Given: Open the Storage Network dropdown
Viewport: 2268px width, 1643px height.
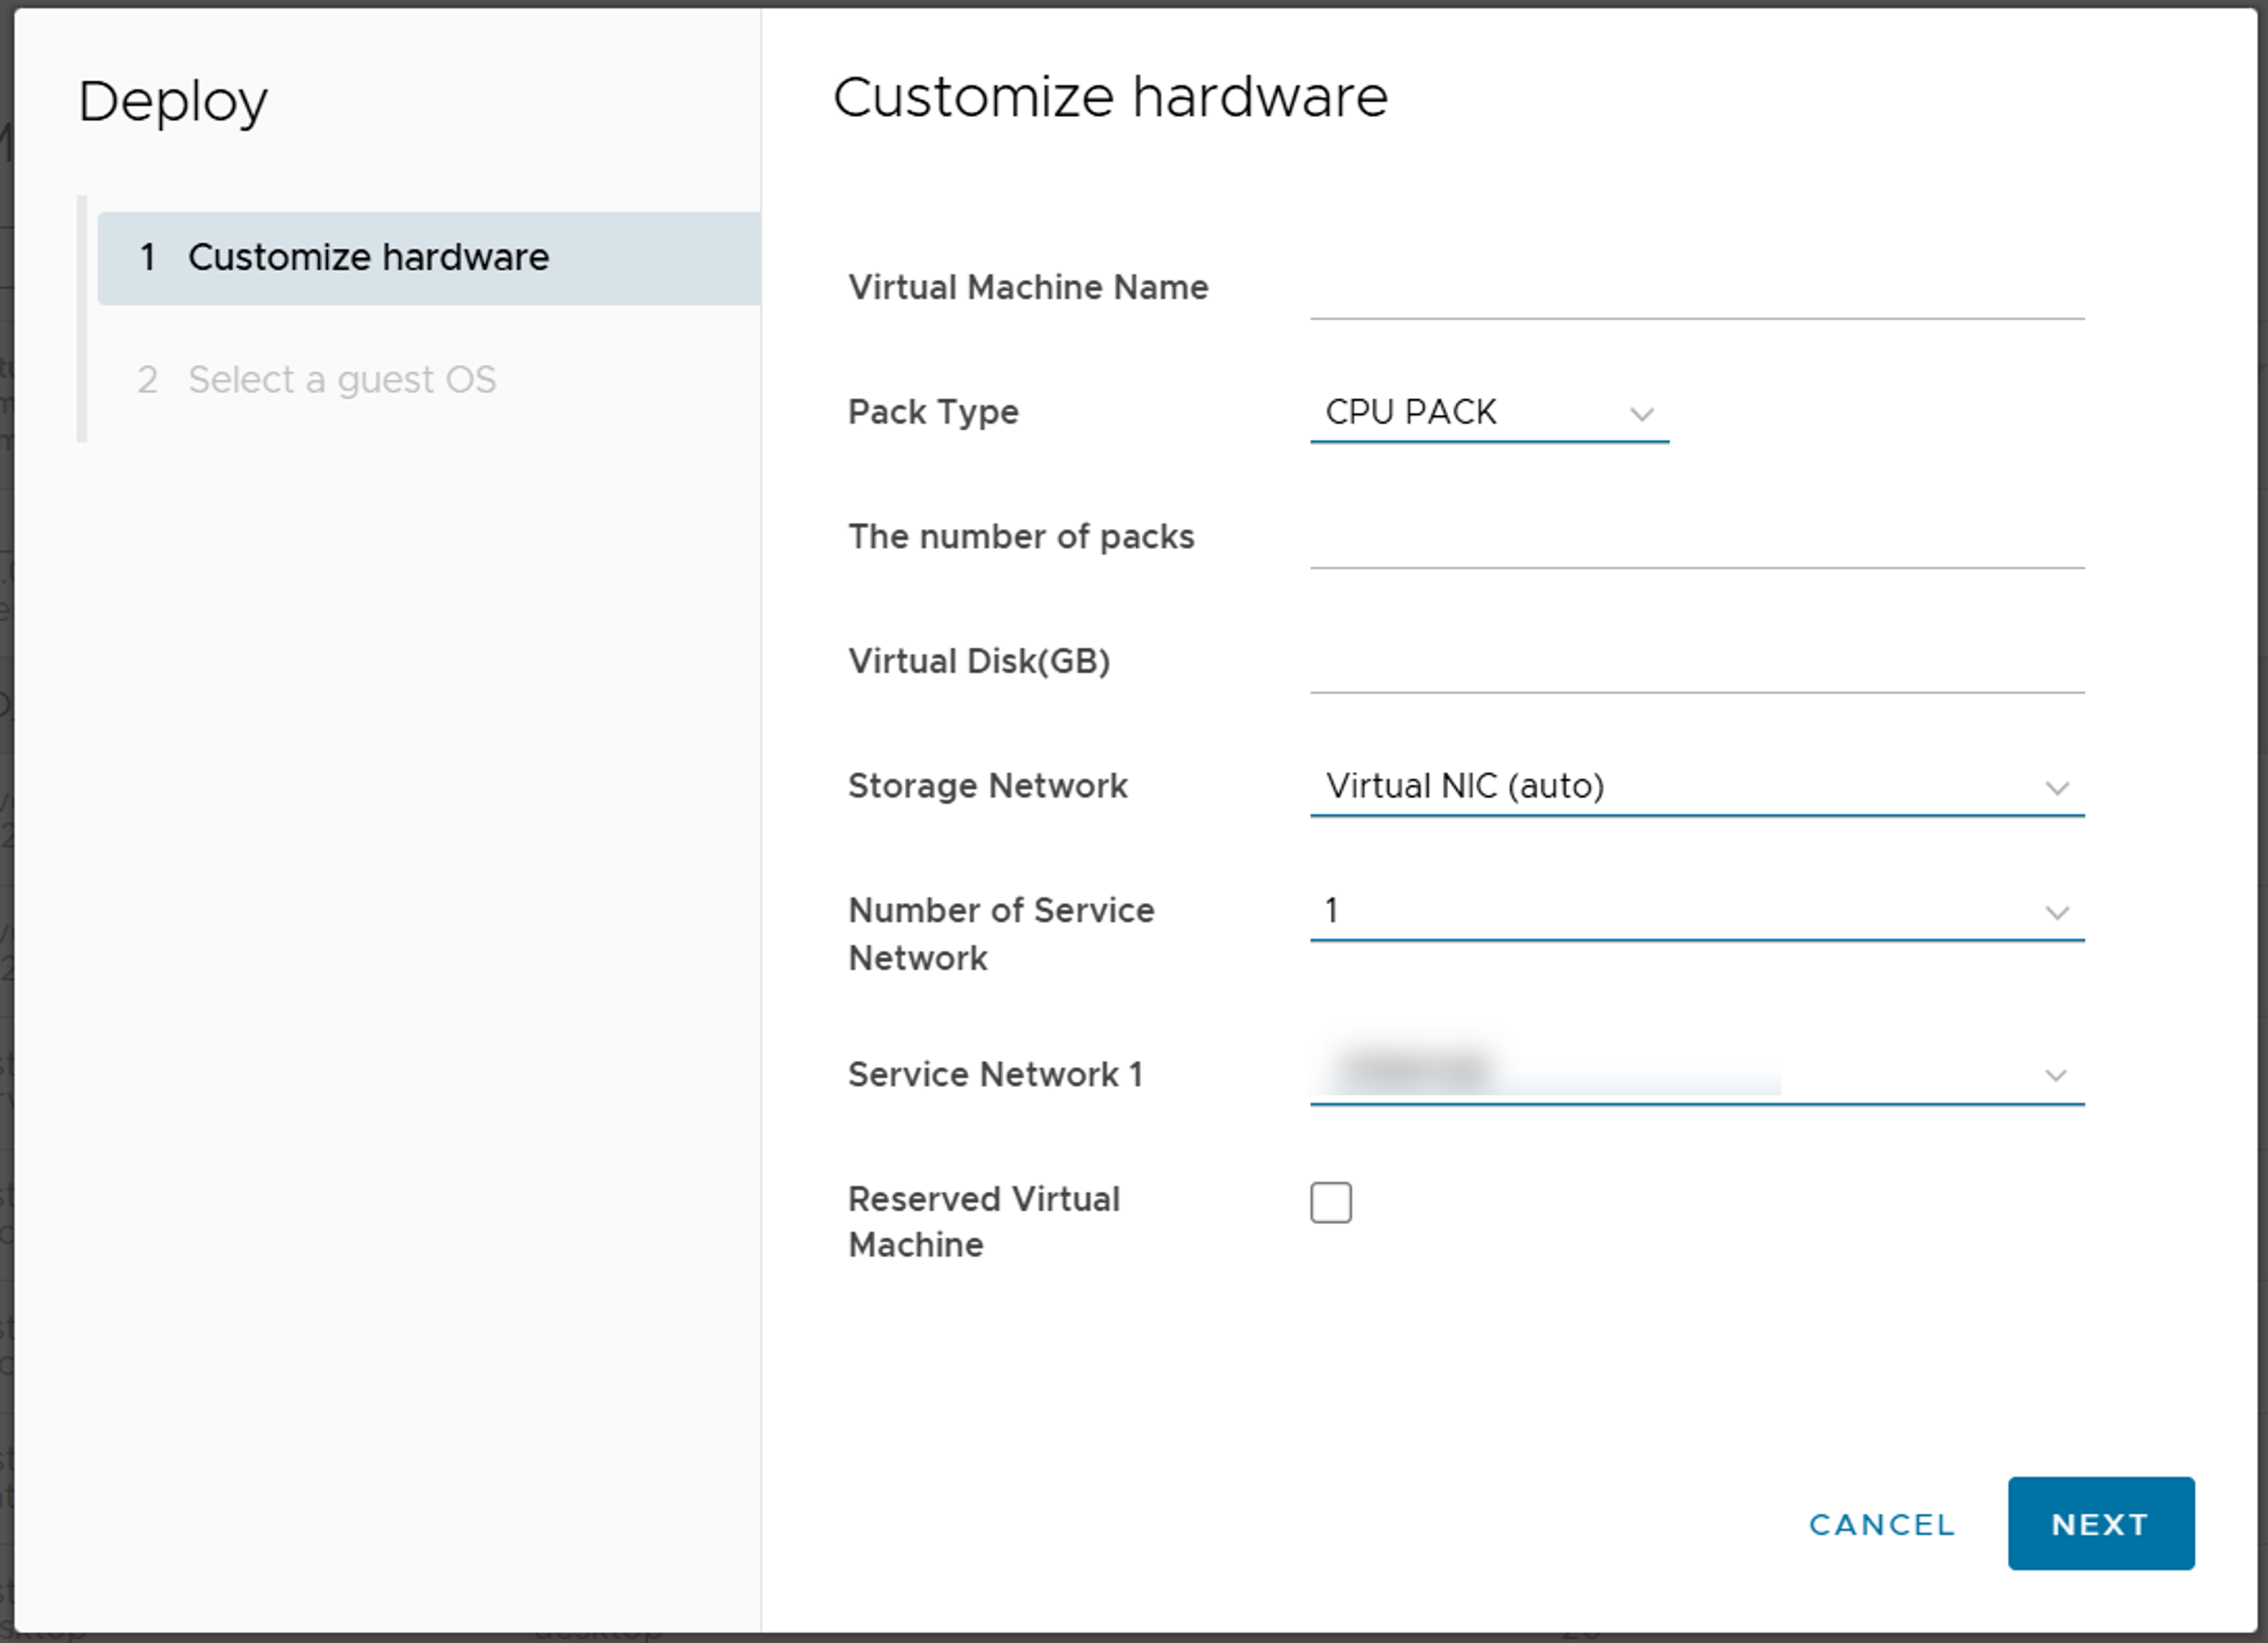Looking at the screenshot, I should pos(1696,787).
